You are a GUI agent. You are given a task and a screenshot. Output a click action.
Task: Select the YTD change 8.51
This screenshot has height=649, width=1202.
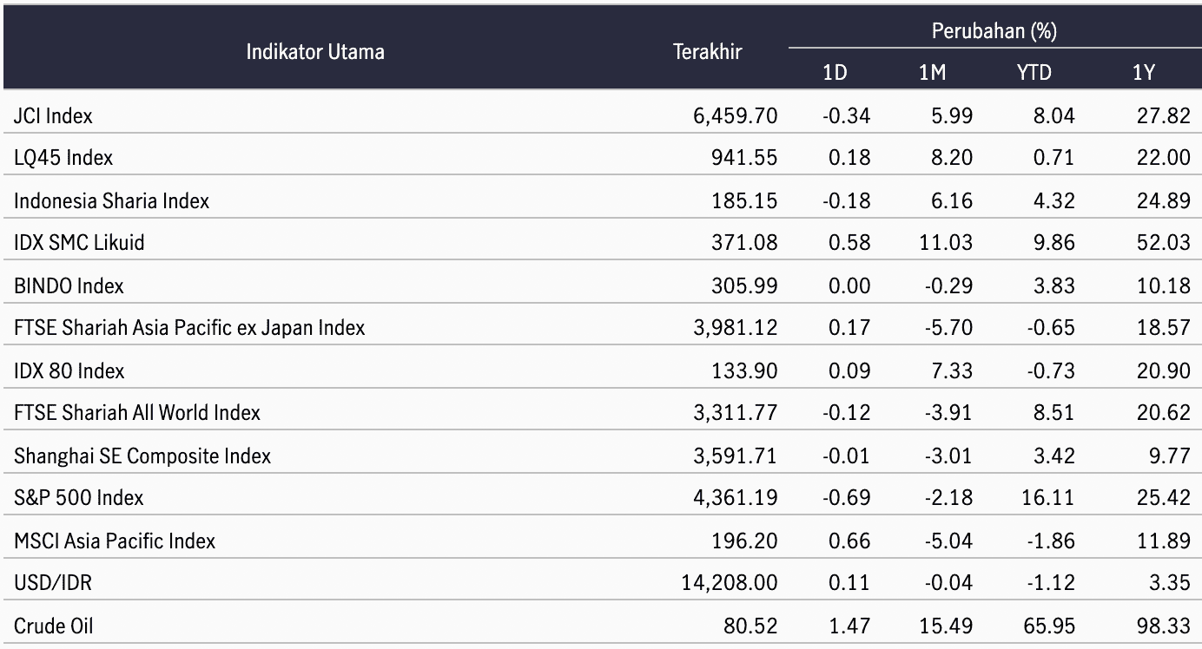point(1053,413)
